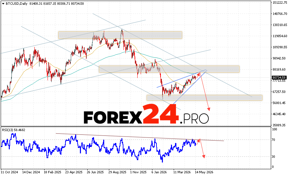
Task: Click the 1 Nov 2025 date label
Action: coord(138,172)
